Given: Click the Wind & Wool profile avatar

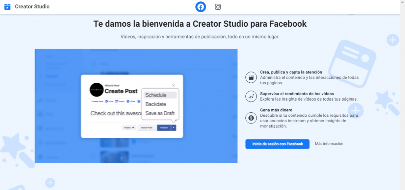Looking at the screenshot, I should 97,90.
